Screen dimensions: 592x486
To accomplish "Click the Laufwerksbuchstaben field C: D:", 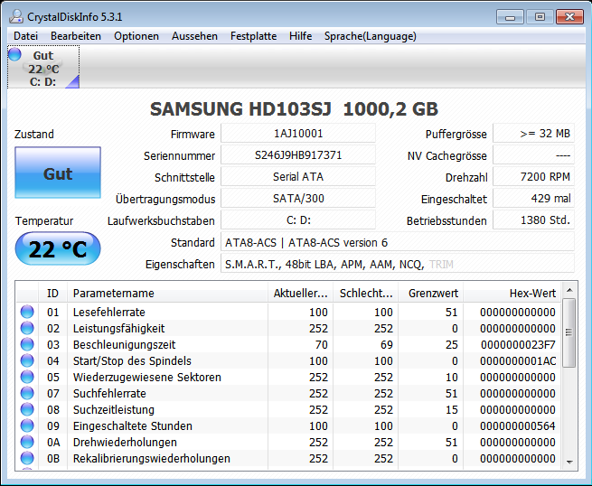I will click(298, 220).
